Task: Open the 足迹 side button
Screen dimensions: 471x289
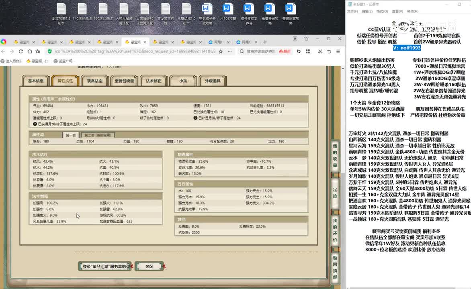Action: pos(335,193)
